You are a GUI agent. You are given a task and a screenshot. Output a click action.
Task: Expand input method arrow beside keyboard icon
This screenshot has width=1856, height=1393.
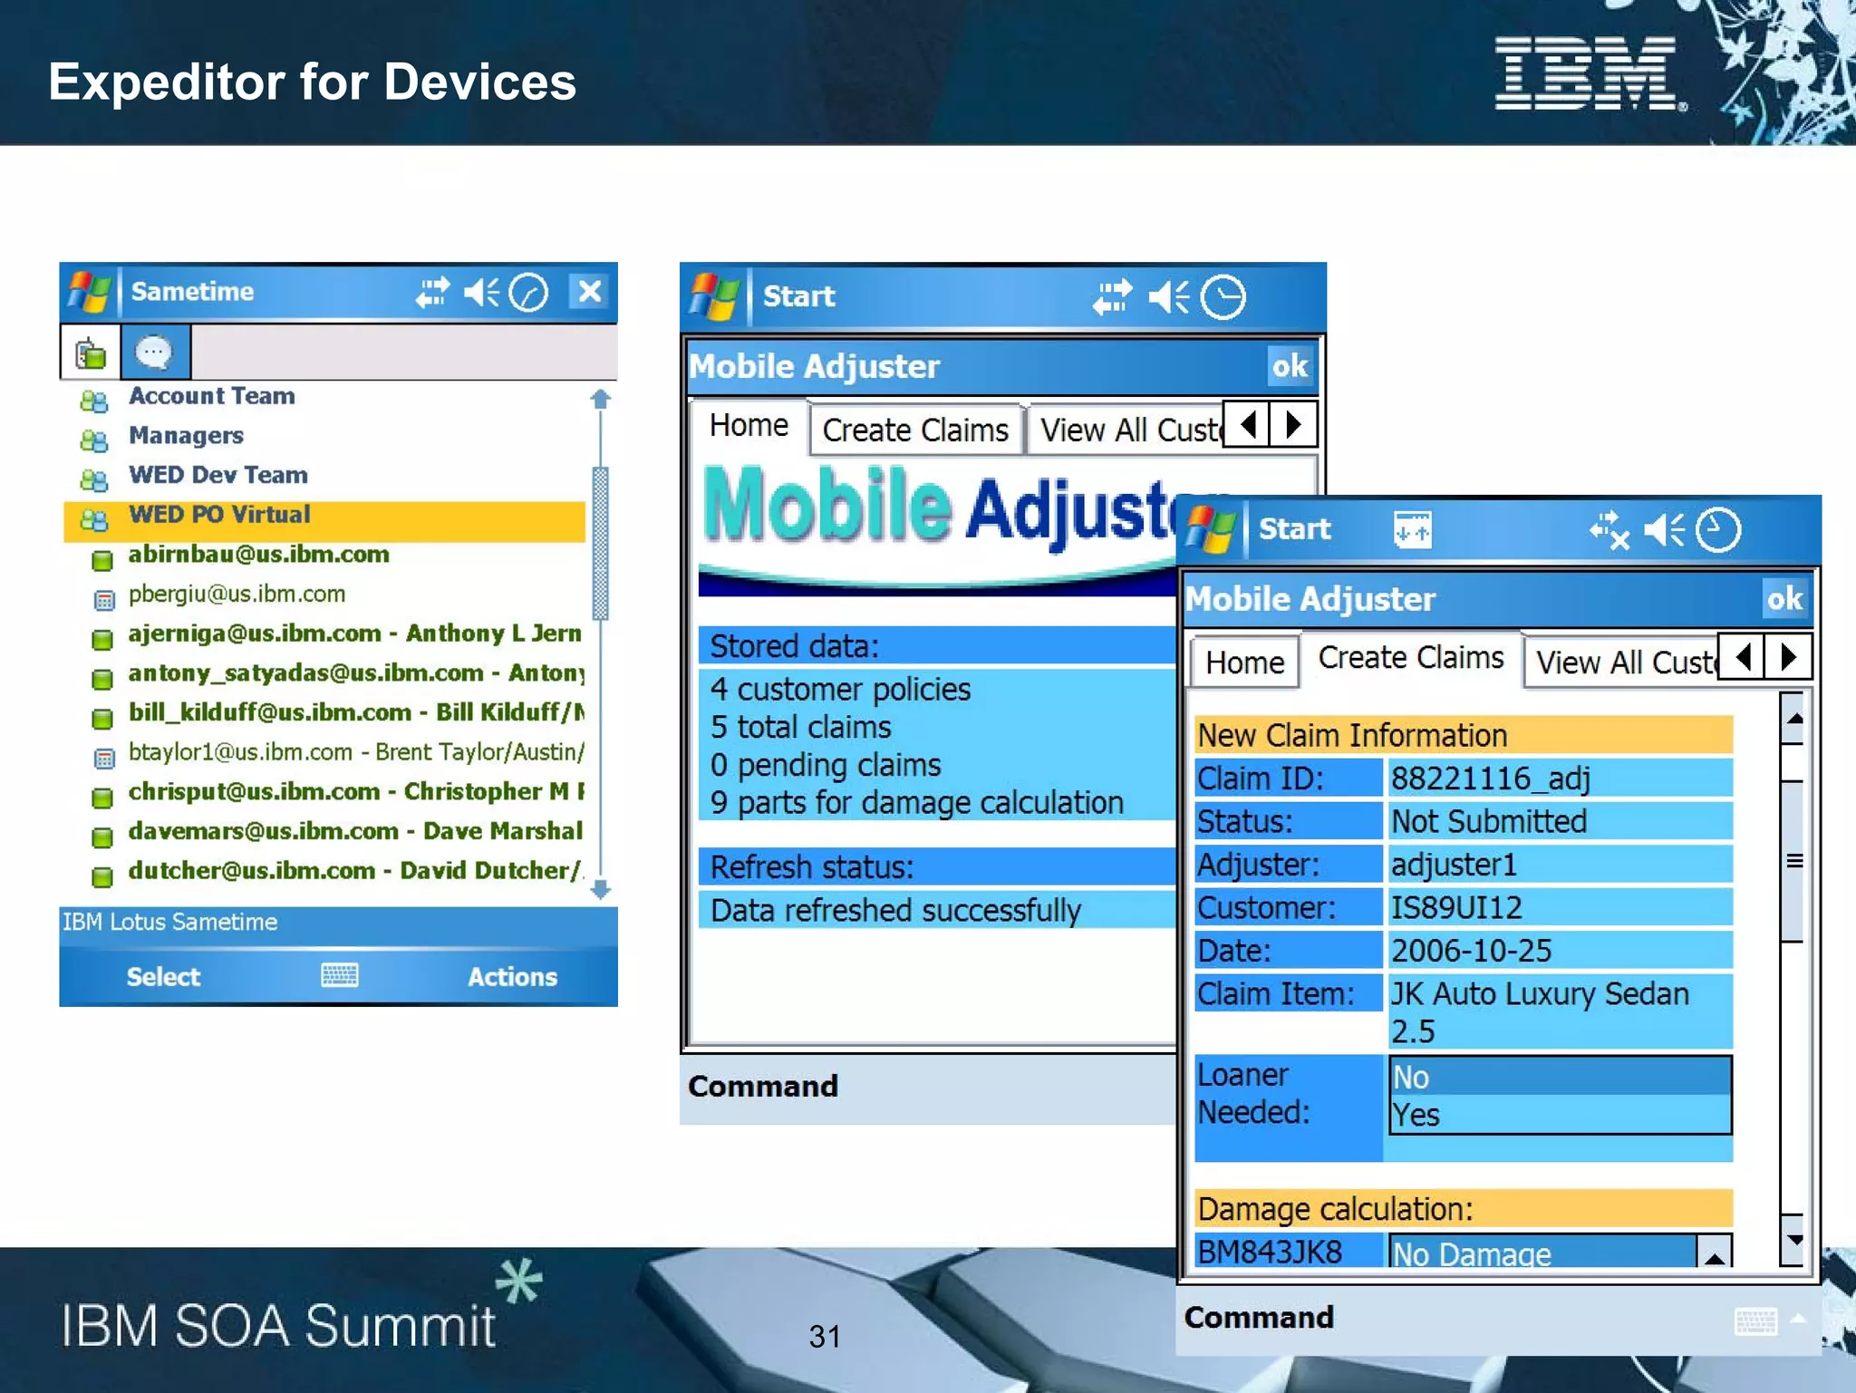tap(1798, 1320)
